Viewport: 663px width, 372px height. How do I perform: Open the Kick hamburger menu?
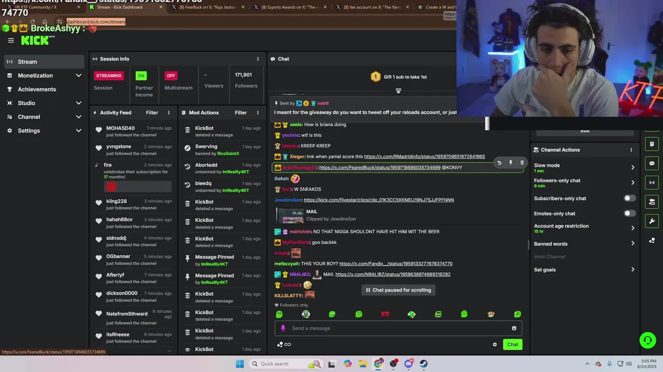(x=11, y=40)
